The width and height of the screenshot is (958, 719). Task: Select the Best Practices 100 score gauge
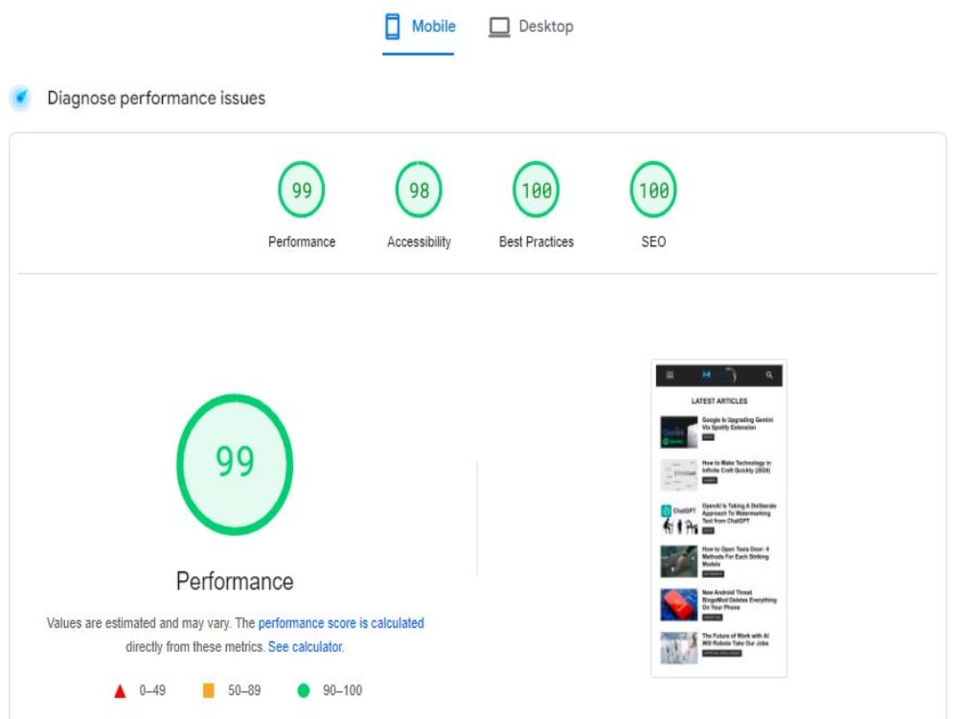pos(536,190)
